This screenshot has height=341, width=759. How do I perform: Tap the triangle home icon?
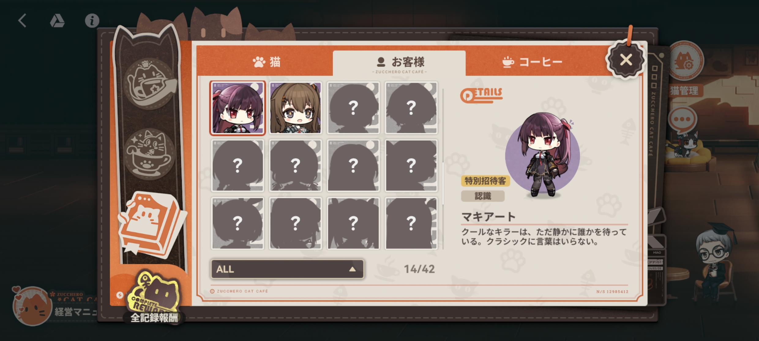click(57, 20)
